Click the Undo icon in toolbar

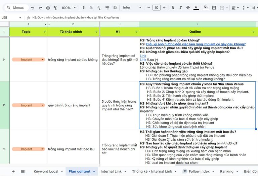33,8
